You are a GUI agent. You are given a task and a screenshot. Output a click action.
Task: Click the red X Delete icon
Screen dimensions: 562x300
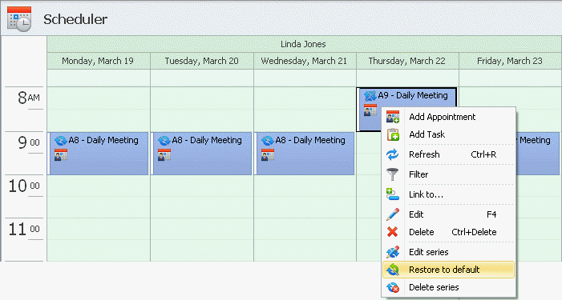pyautogui.click(x=393, y=232)
